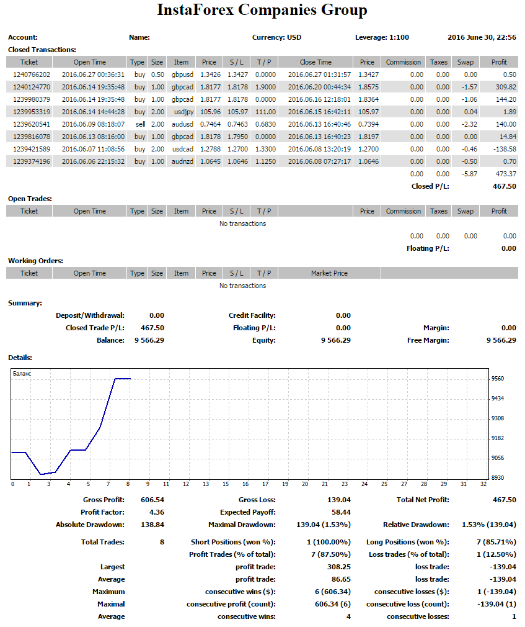This screenshot has height=627, width=525.
Task: Select the Maximal Drawdown: label
Action: point(242,524)
